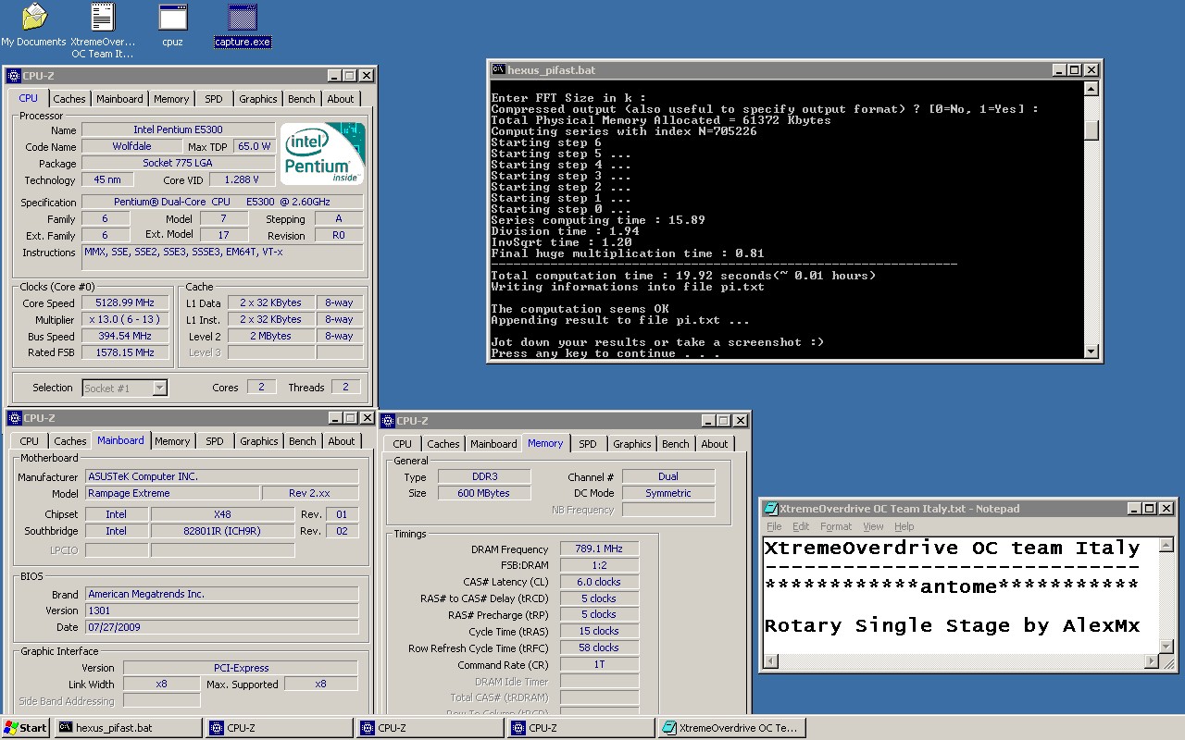Click the Package field Socket 775 LGA
The height and width of the screenshot is (740, 1185).
pyautogui.click(x=178, y=163)
